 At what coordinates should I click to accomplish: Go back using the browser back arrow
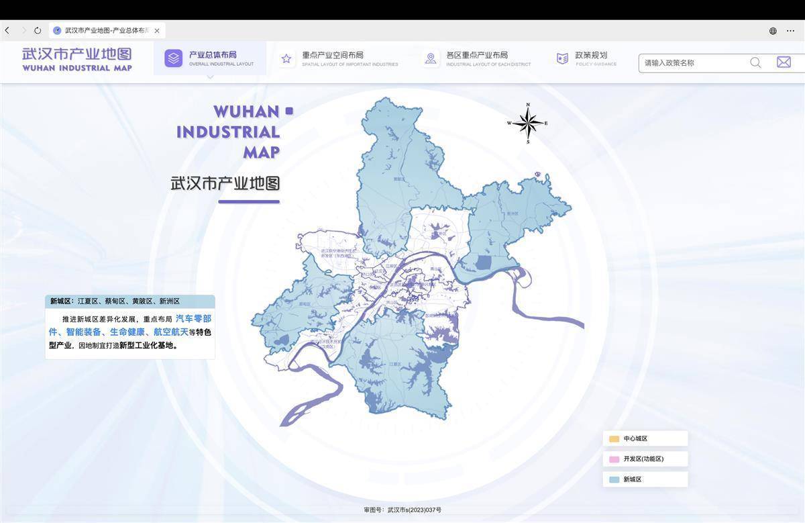[x=7, y=31]
